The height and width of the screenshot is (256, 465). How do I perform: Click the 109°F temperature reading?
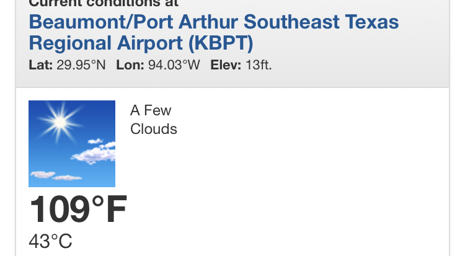click(x=78, y=210)
